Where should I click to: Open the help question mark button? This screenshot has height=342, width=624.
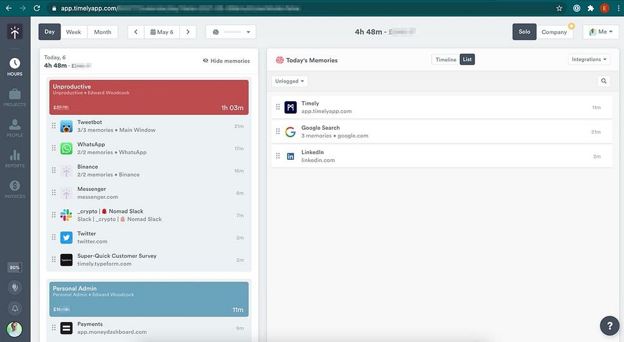coord(609,326)
